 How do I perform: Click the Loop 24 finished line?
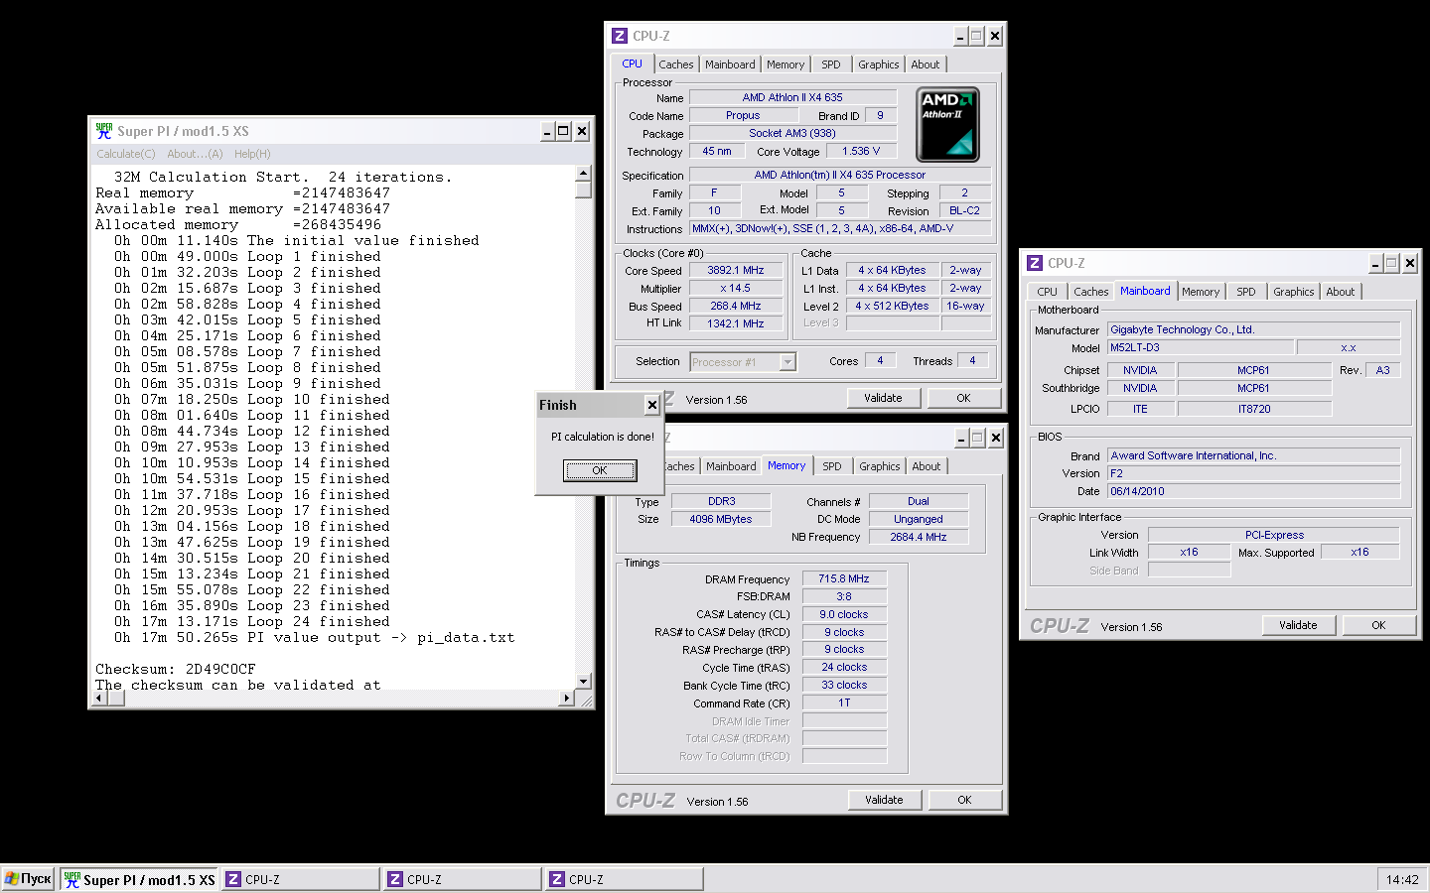[252, 621]
